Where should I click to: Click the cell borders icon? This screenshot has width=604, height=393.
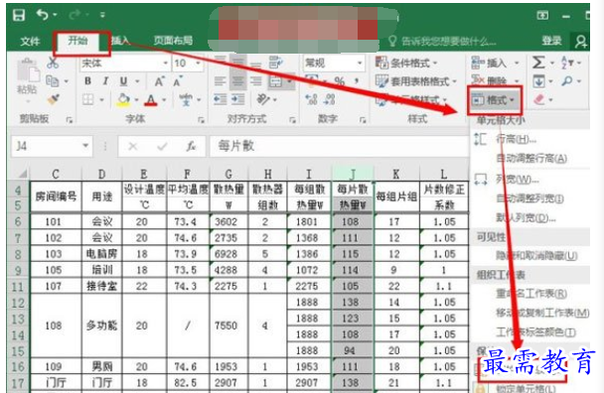(x=88, y=99)
